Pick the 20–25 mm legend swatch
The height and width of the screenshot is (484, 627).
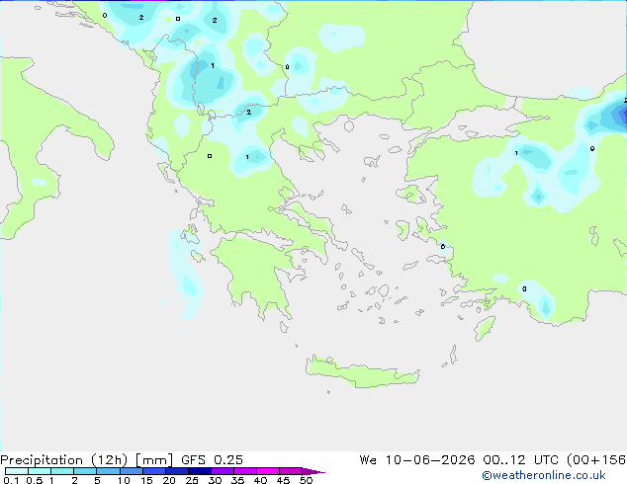click(x=177, y=471)
